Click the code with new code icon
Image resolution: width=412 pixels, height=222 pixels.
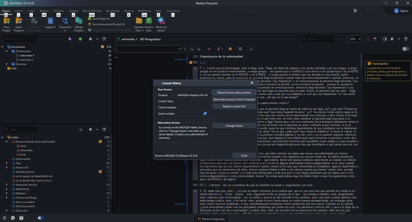(x=192, y=49)
